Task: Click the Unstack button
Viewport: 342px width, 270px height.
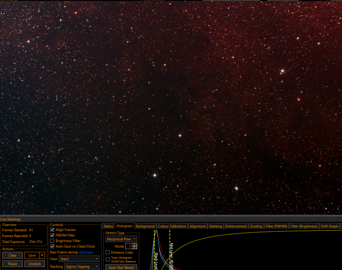Action: (35, 264)
